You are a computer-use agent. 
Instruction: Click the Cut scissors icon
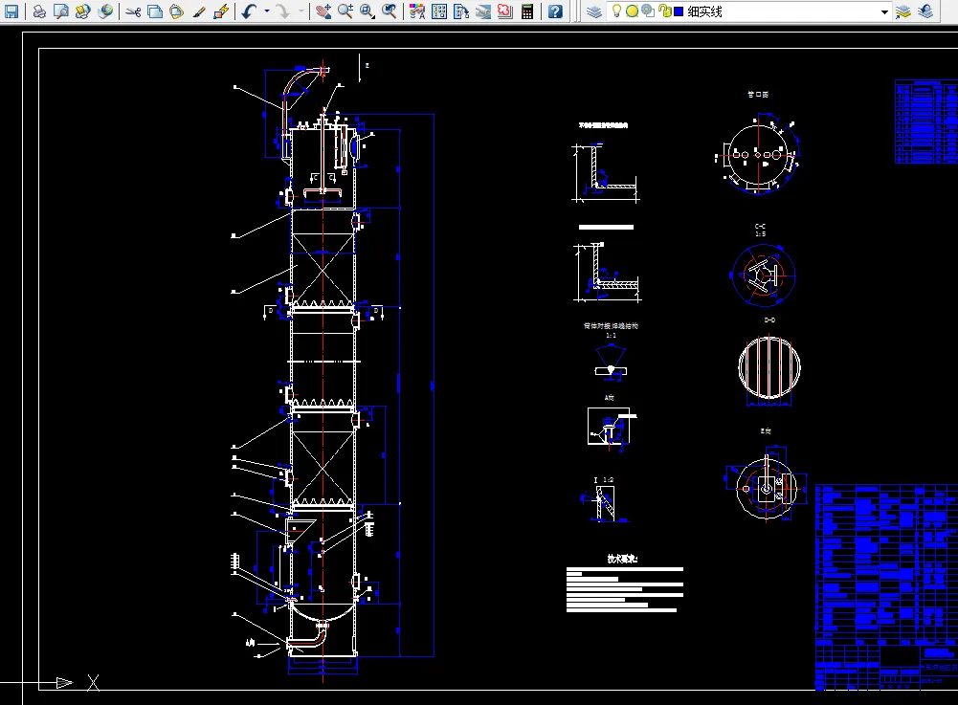click(133, 11)
